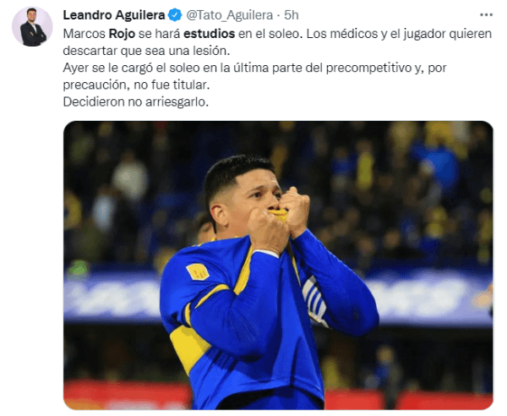The width and height of the screenshot is (507, 416).
Task: Open the three-dot more options menu
Action: tap(486, 15)
